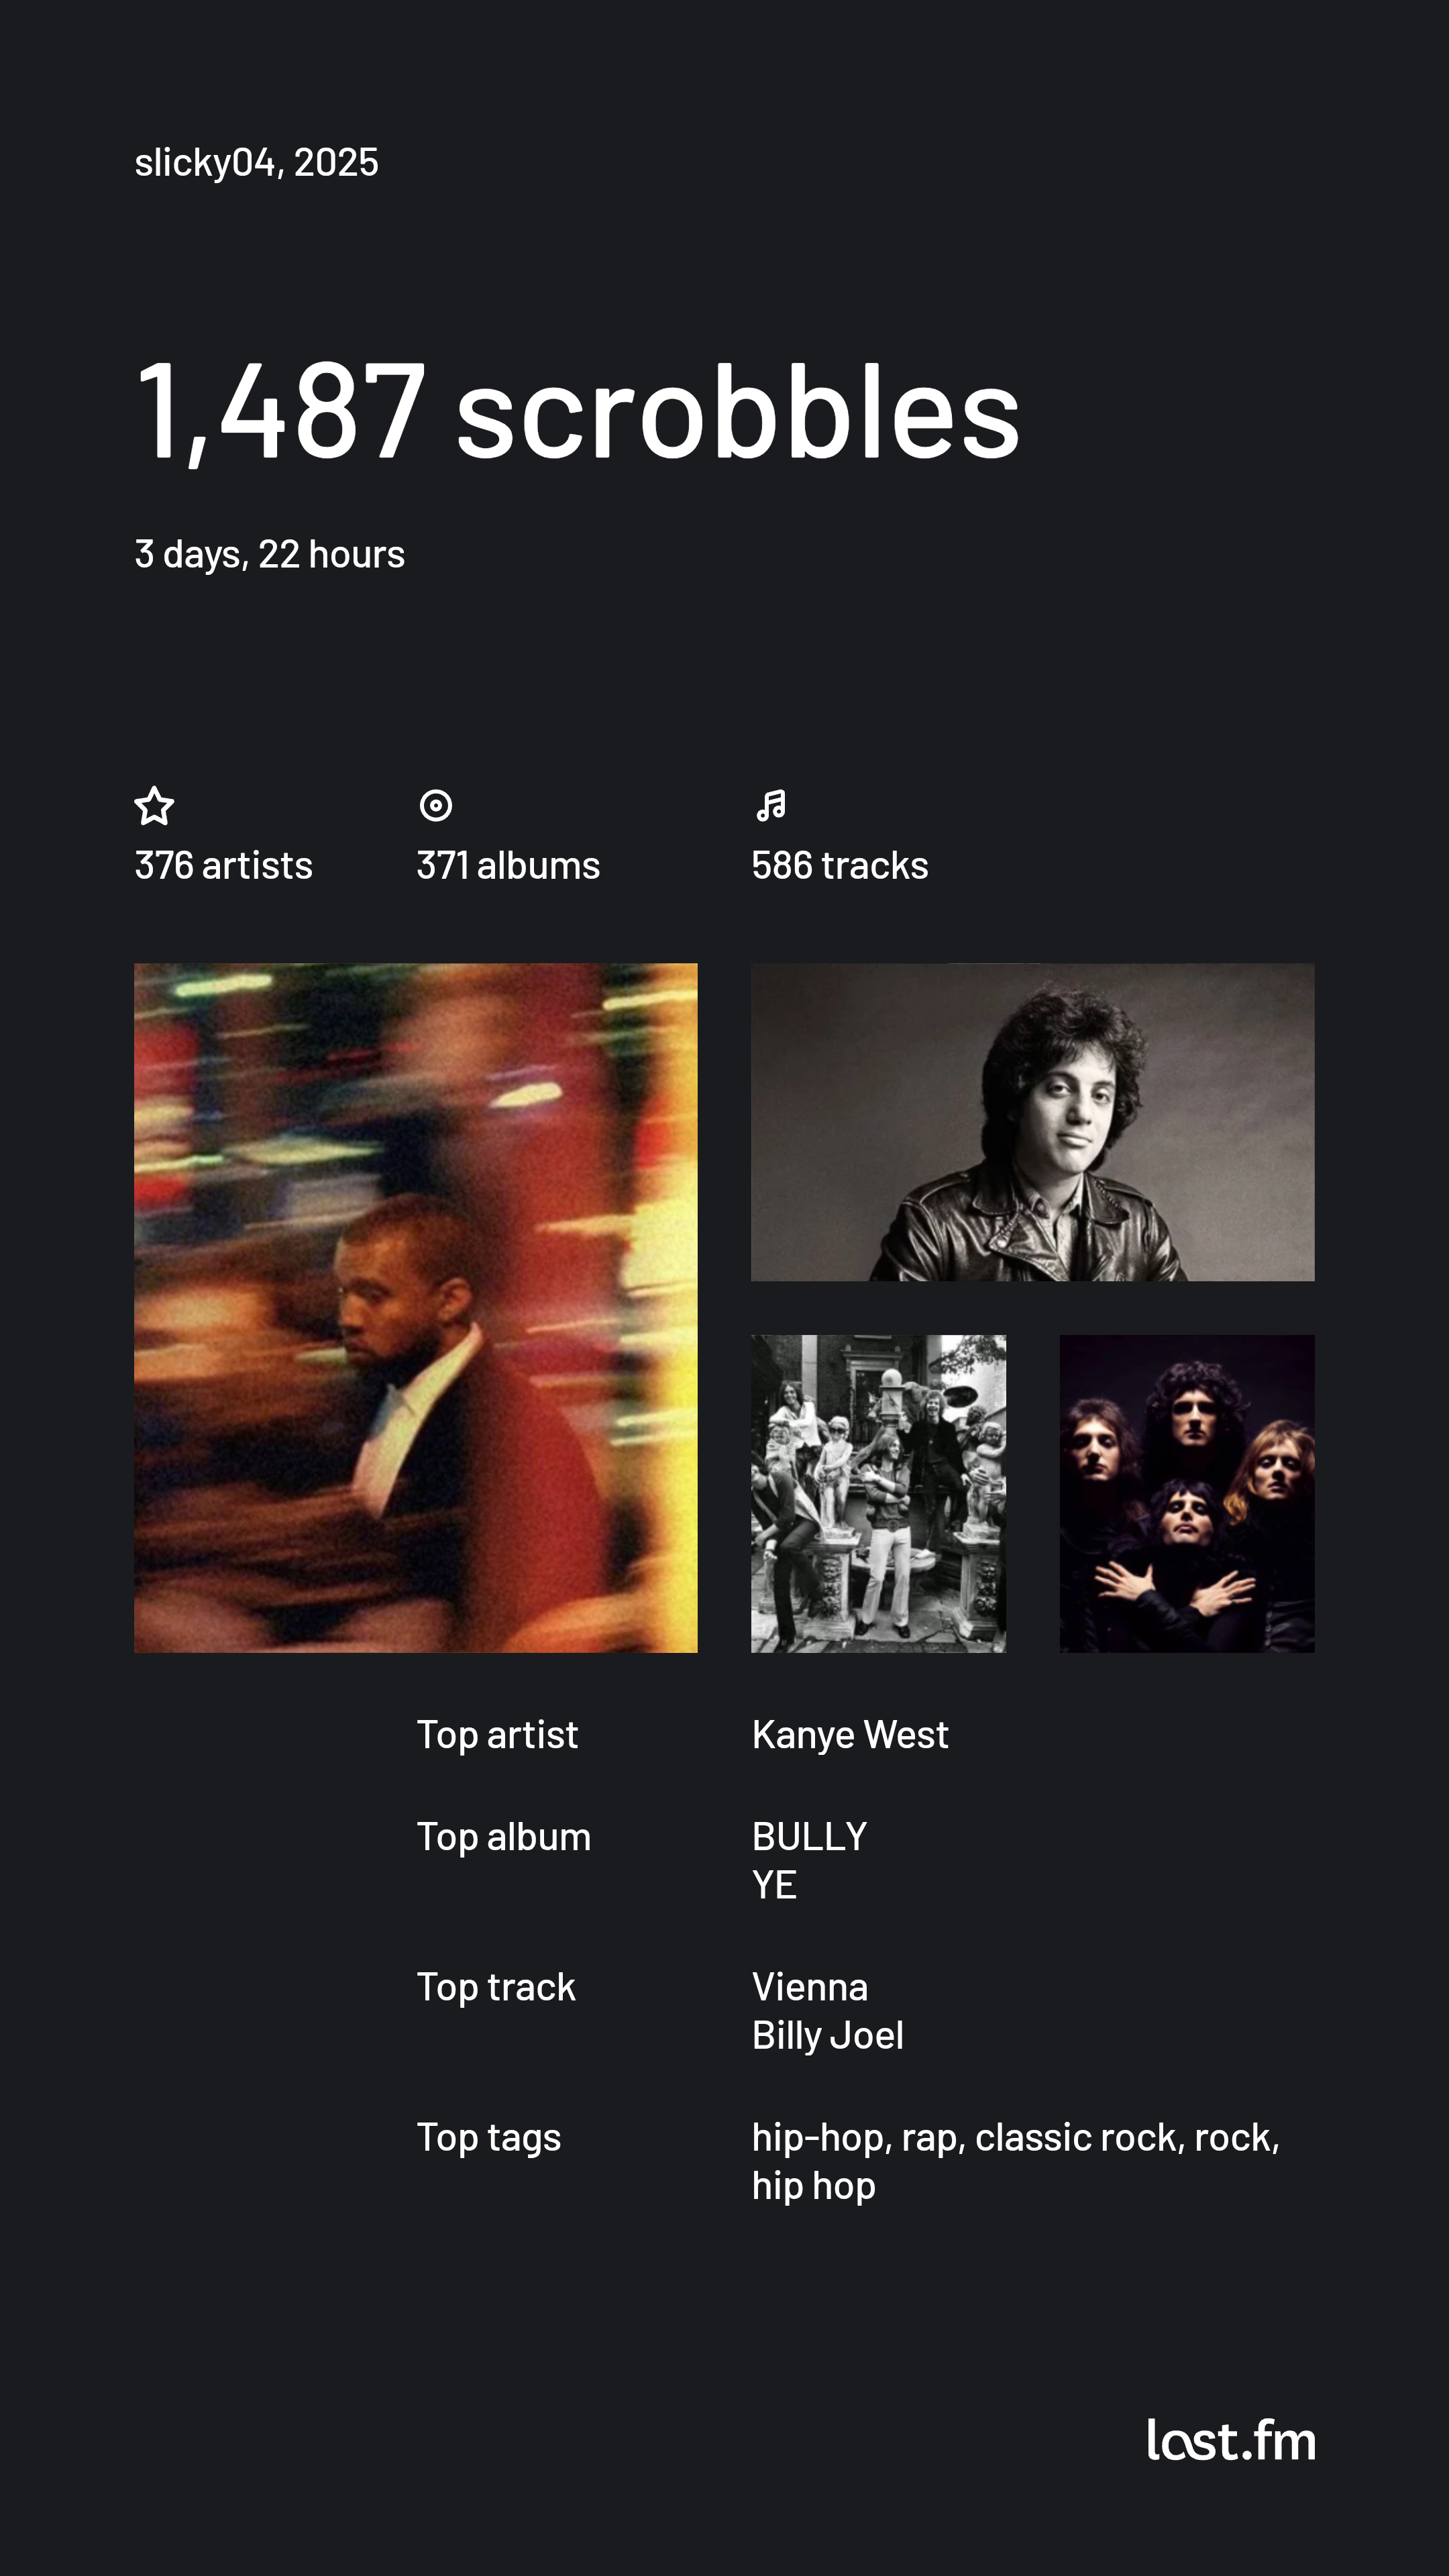Open the black-and-white band statue photo
1449x2576 pixels.
pos(879,1494)
